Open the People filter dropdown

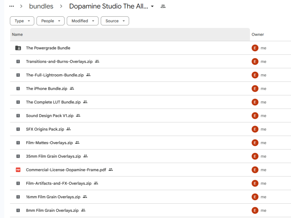pos(51,21)
